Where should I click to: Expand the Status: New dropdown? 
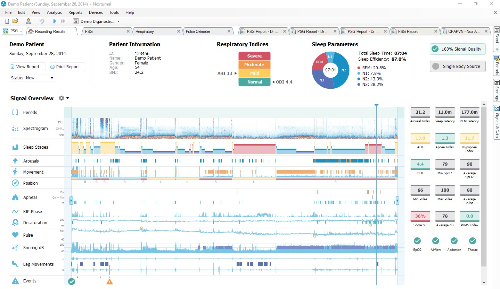click(32, 78)
